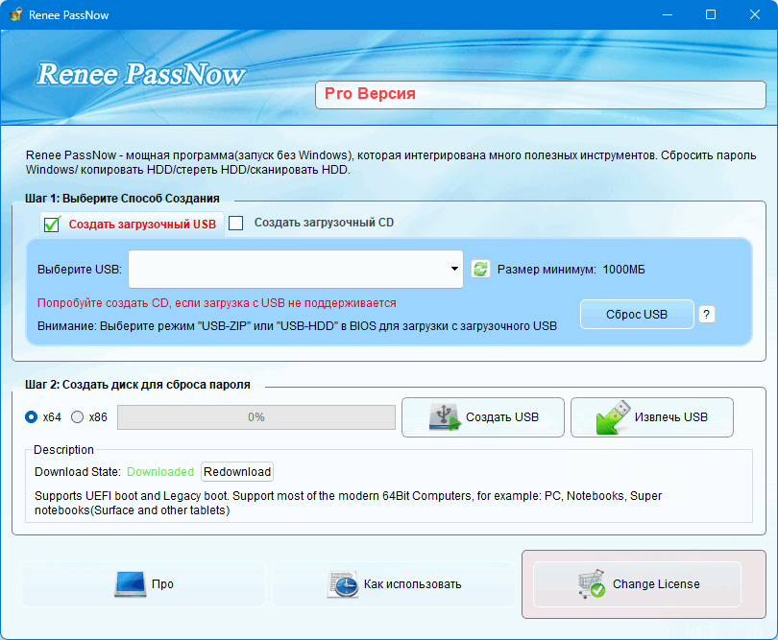Select the x86 radio button
The height and width of the screenshot is (640, 778).
[x=78, y=416]
